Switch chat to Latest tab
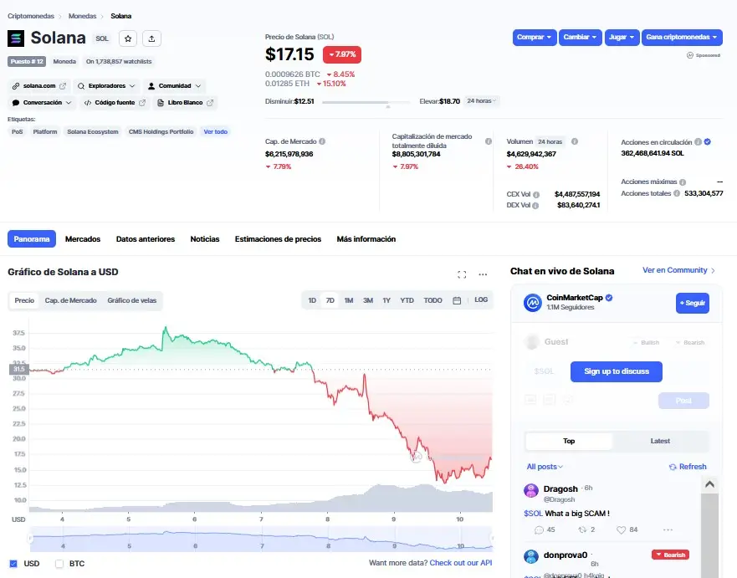 pyautogui.click(x=660, y=441)
